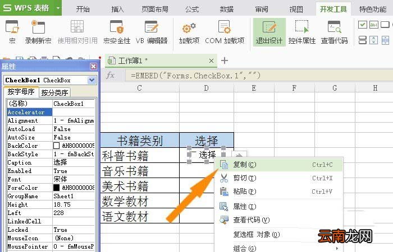This screenshot has height=252, width=393.
Task: Insert a spin button control from ribbon
Action: tap(374, 40)
